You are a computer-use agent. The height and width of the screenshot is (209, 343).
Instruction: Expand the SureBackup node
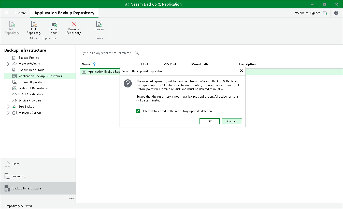[8, 107]
